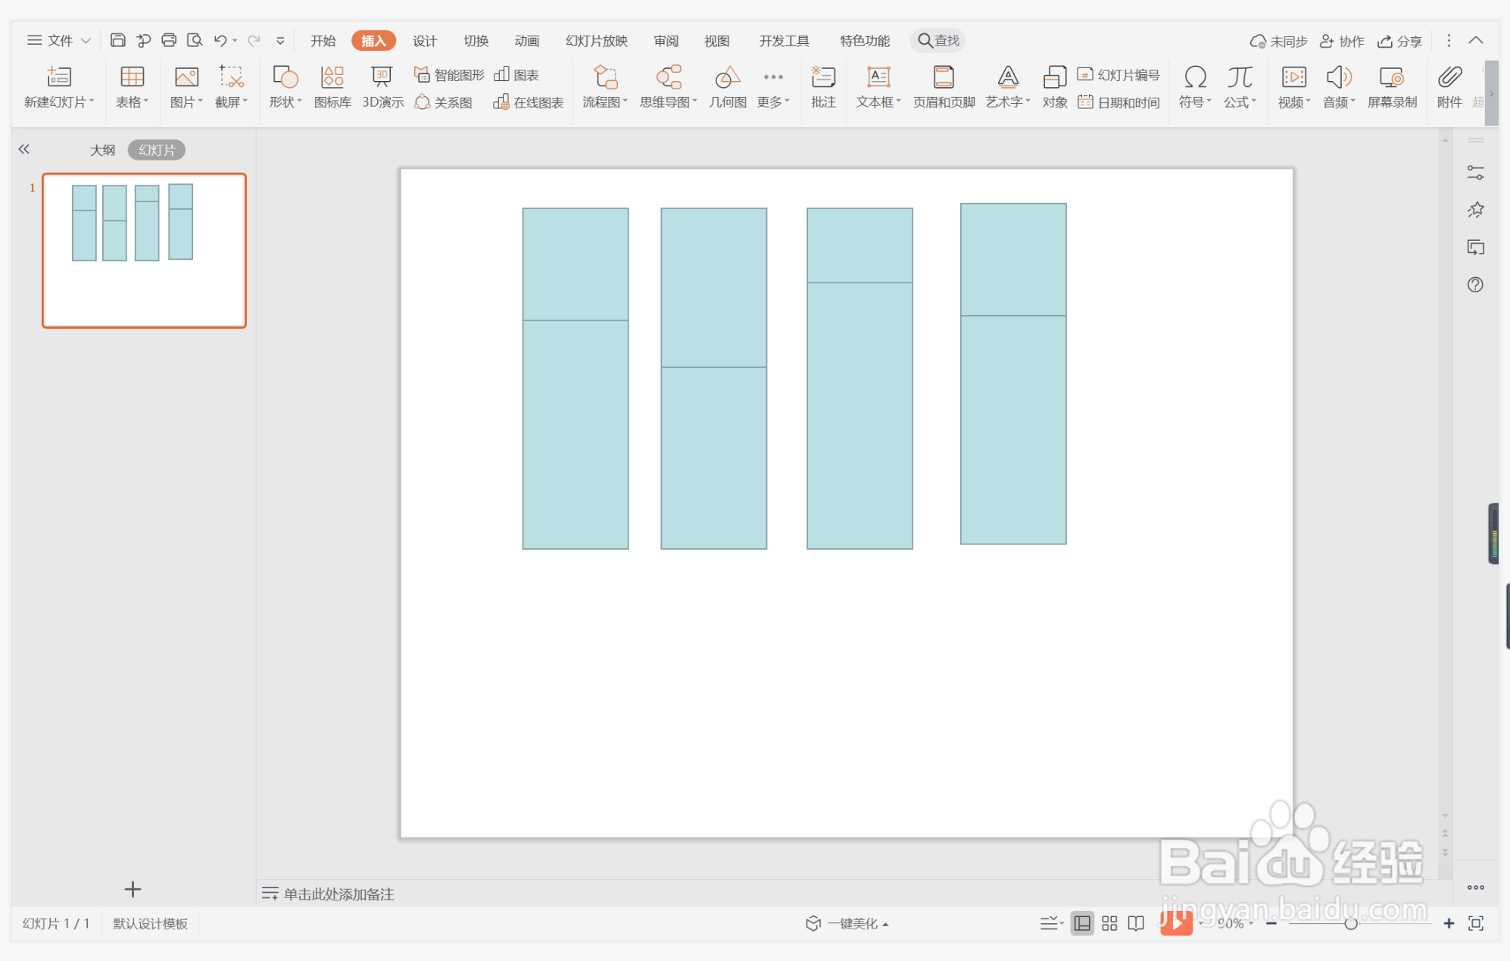
Task: Insert 日期和时间 date and time
Action: tap(1119, 102)
